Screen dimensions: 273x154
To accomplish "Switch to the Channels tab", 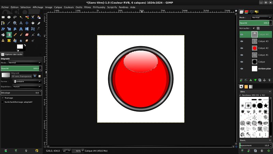I will (246, 12).
